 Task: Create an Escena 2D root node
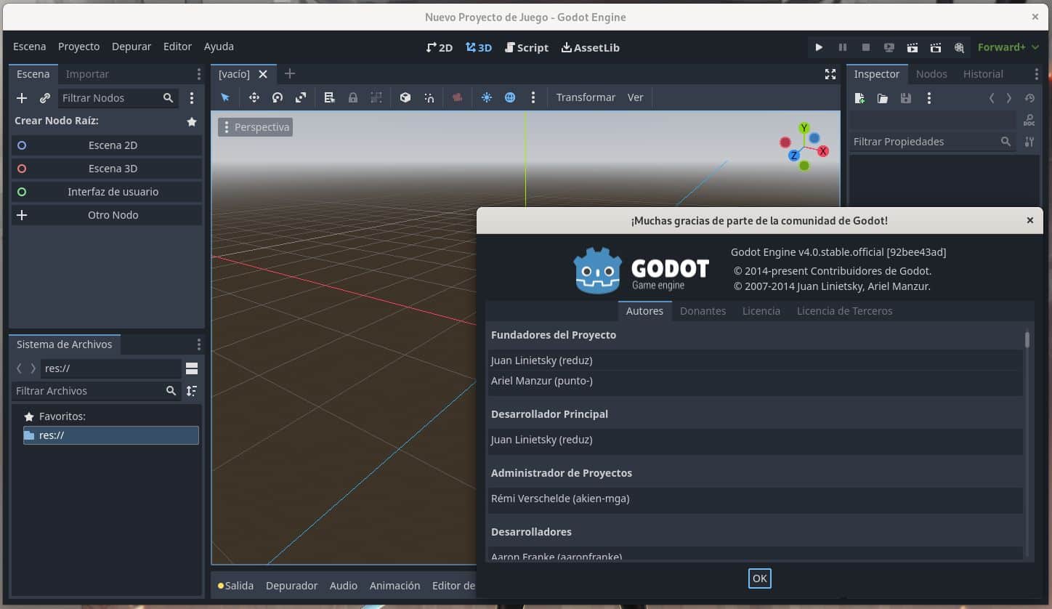(107, 145)
